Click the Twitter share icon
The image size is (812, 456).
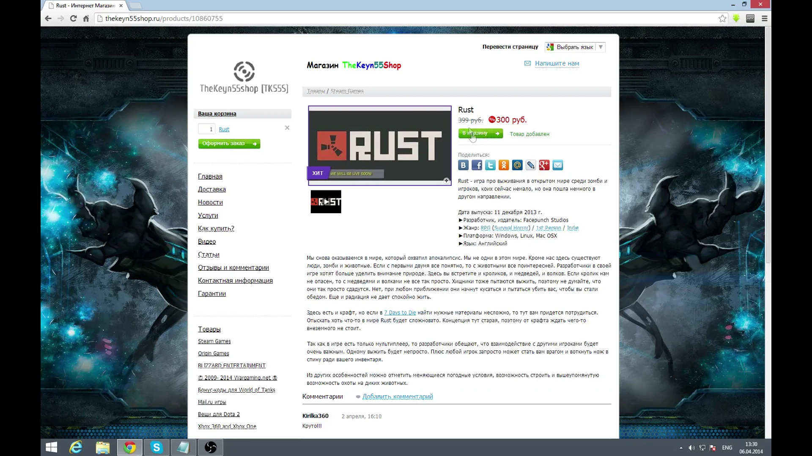click(x=490, y=165)
